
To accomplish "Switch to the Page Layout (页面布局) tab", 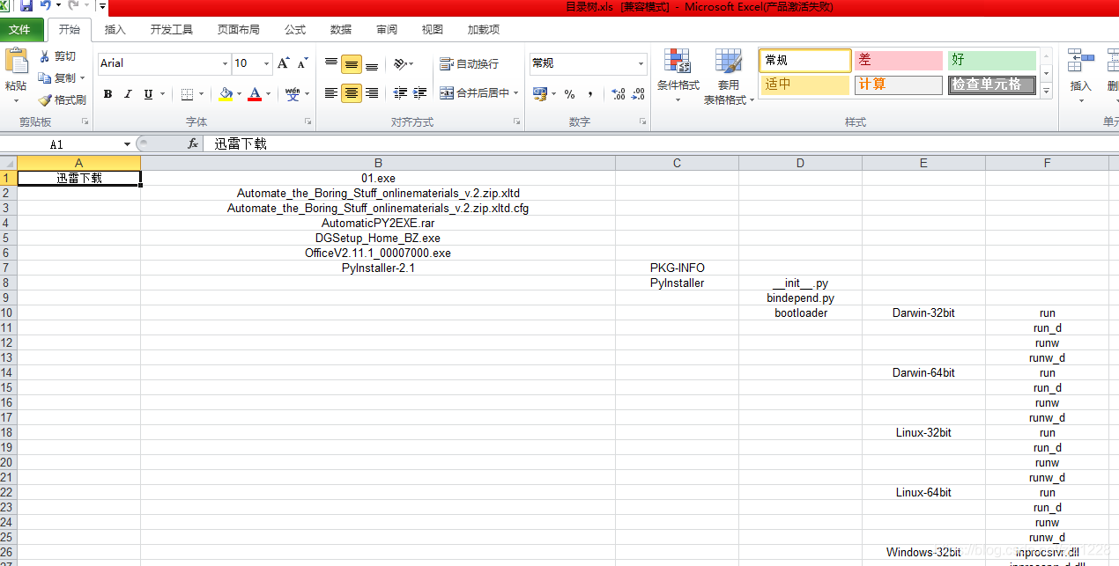I will pyautogui.click(x=239, y=30).
